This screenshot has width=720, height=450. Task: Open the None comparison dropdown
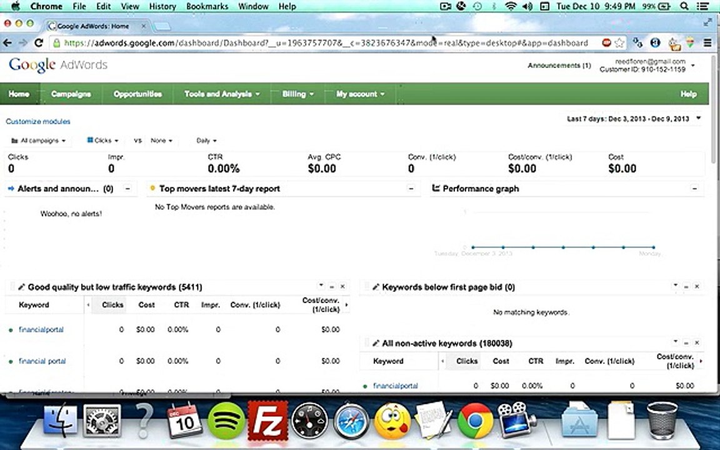161,141
